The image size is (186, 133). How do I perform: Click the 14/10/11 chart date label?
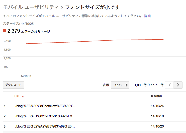click(x=26, y=76)
